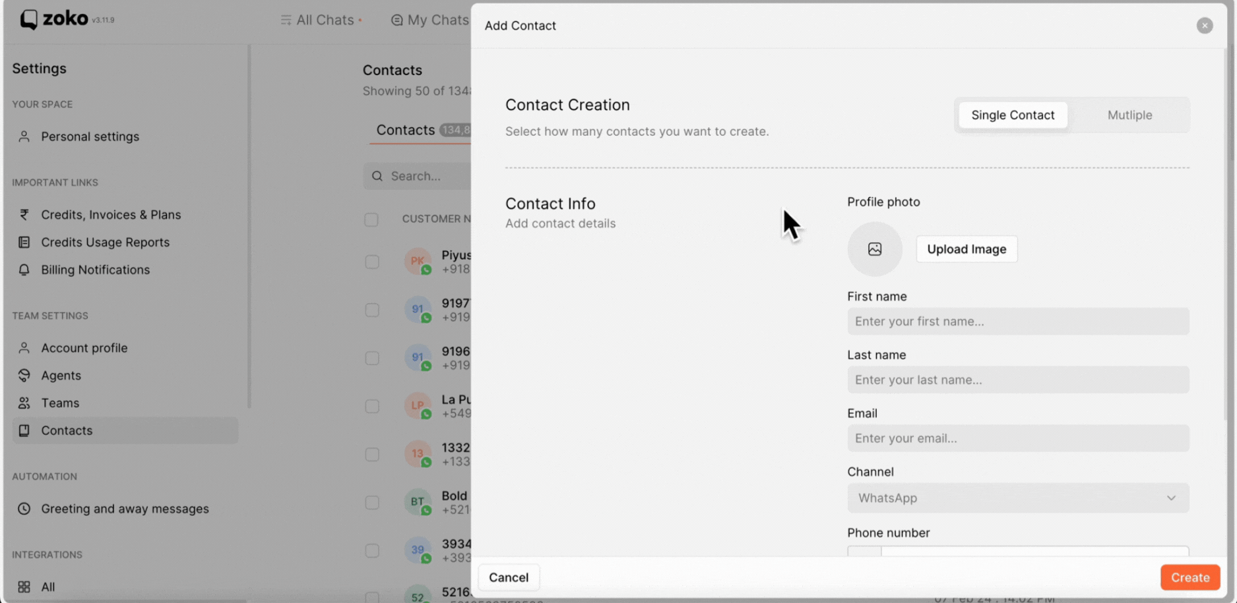Go to Agents settings
The height and width of the screenshot is (603, 1237).
125,375
